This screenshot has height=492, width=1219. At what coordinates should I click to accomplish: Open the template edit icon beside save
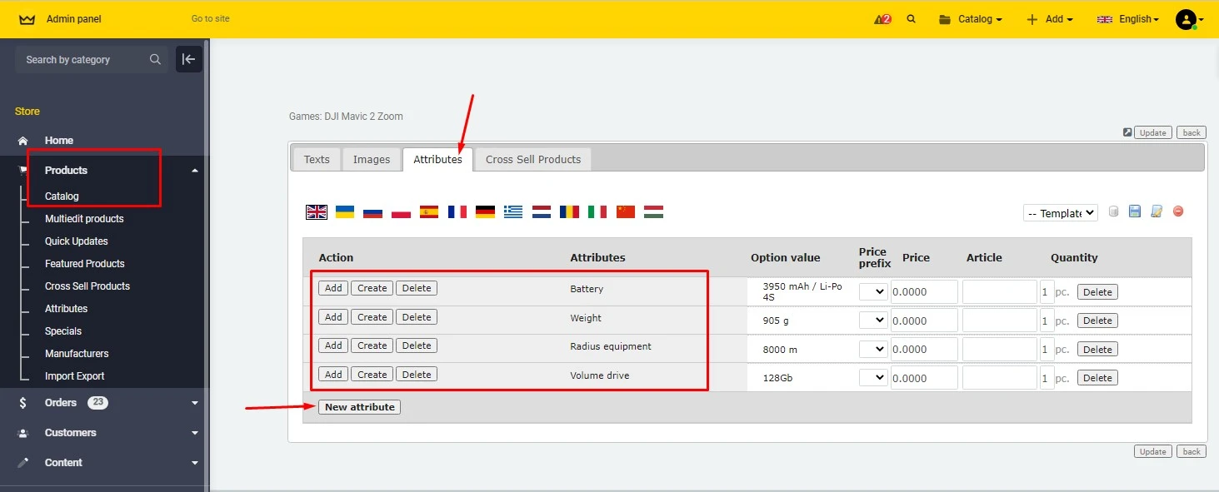coord(1157,211)
